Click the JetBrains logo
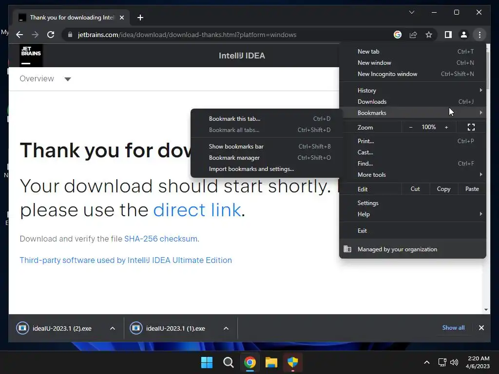499x374 pixels. (31, 56)
